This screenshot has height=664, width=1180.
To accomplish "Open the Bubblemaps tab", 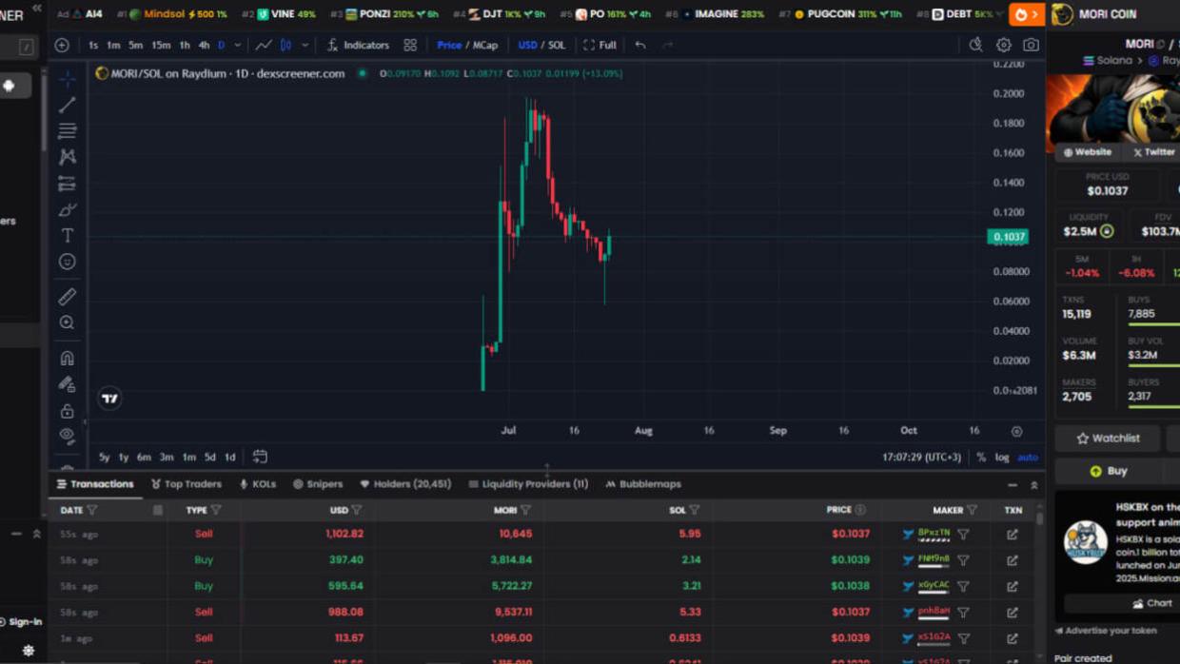I will 643,484.
